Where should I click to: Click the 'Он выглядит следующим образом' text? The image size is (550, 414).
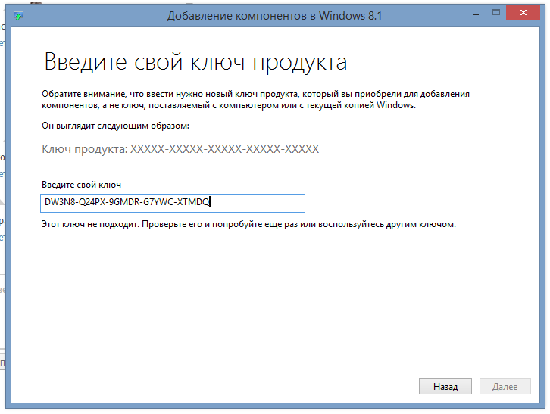point(115,125)
